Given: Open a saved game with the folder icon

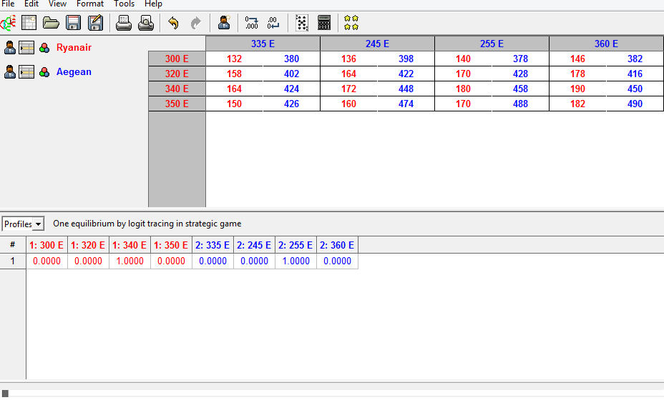Looking at the screenshot, I should tap(51, 23).
